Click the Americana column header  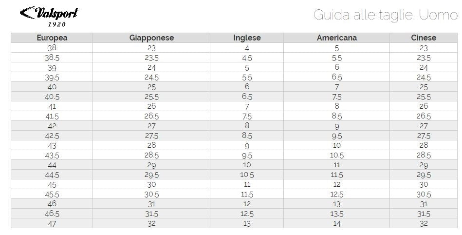(337, 38)
